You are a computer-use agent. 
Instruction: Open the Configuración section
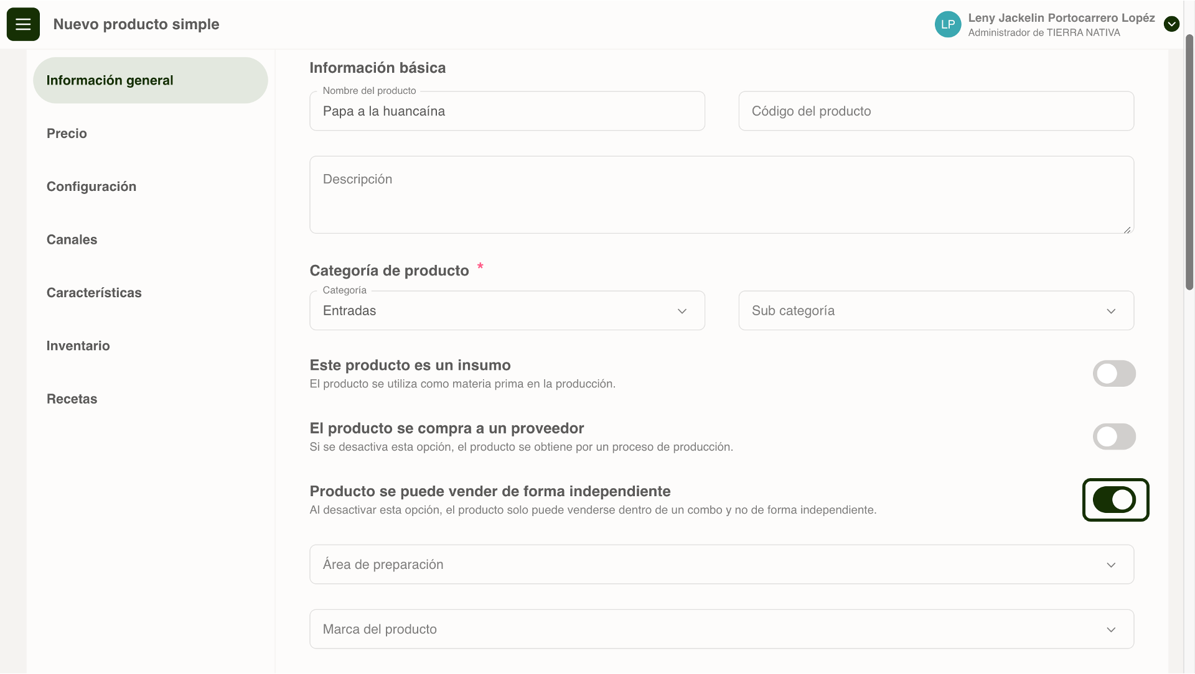tap(91, 187)
